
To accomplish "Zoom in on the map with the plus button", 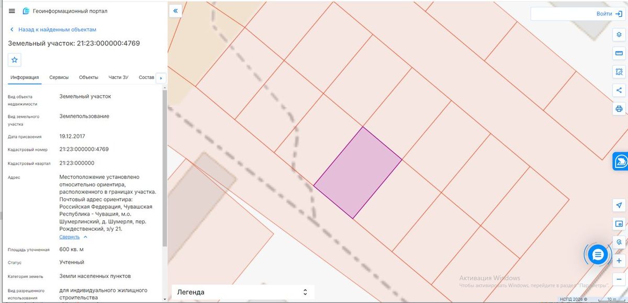I will (x=619, y=261).
